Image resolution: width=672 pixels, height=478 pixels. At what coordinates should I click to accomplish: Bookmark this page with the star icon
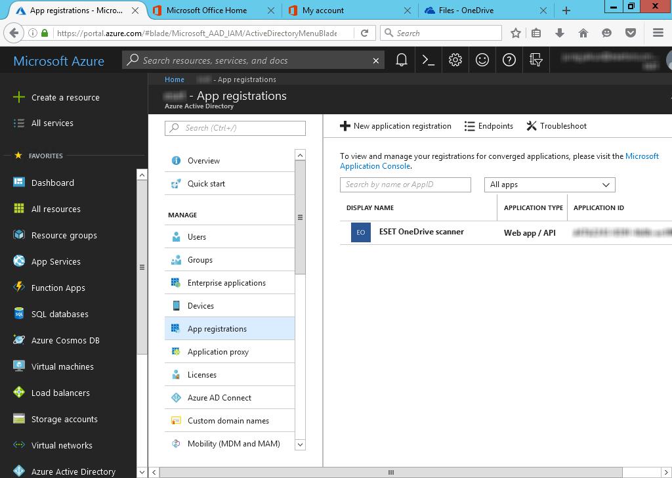point(516,33)
